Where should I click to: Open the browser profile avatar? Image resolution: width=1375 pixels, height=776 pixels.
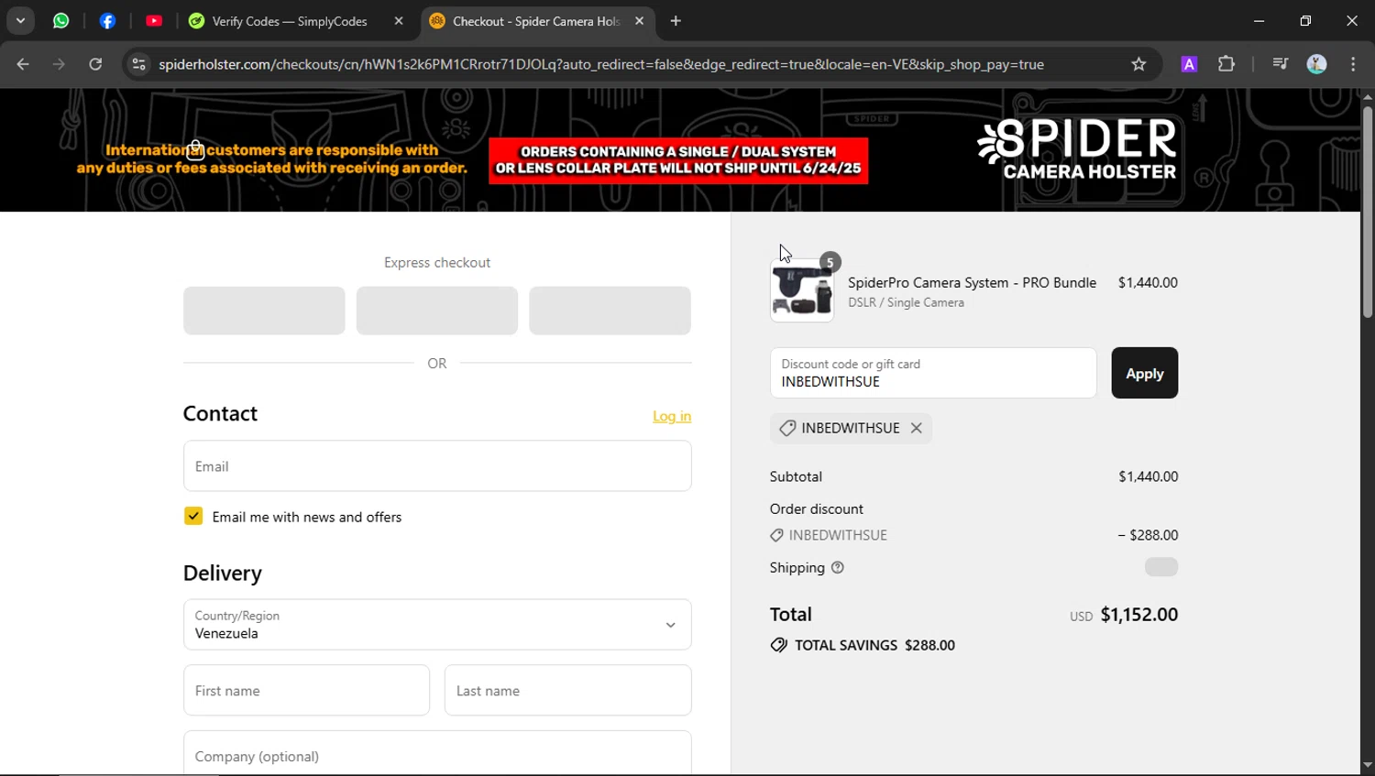tap(1316, 64)
